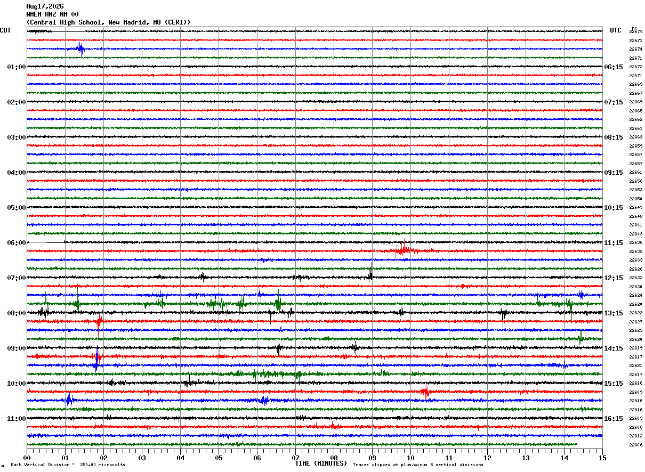Click the CDT column header
The height and width of the screenshot is (472, 645).
click(x=5, y=30)
